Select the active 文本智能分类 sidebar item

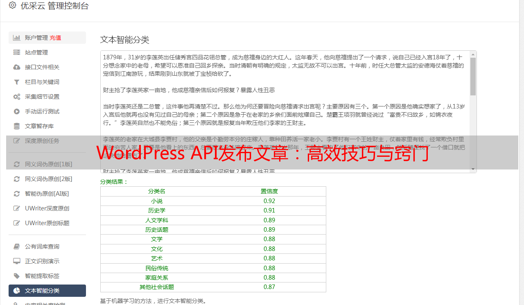coord(47,291)
